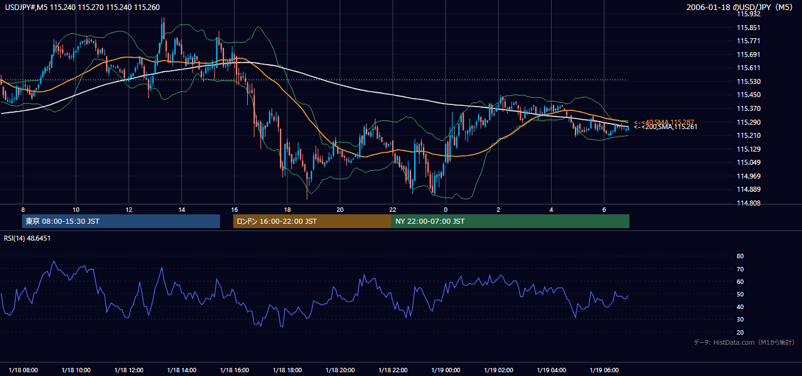Click RSI scale value 50
This screenshot has width=802, height=376.
tap(740, 295)
